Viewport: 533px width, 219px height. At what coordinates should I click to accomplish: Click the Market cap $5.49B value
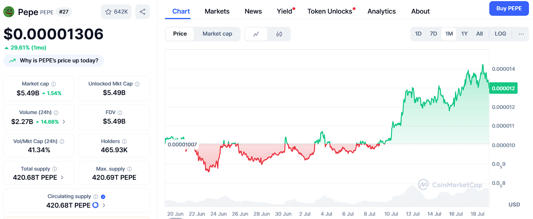(x=28, y=93)
